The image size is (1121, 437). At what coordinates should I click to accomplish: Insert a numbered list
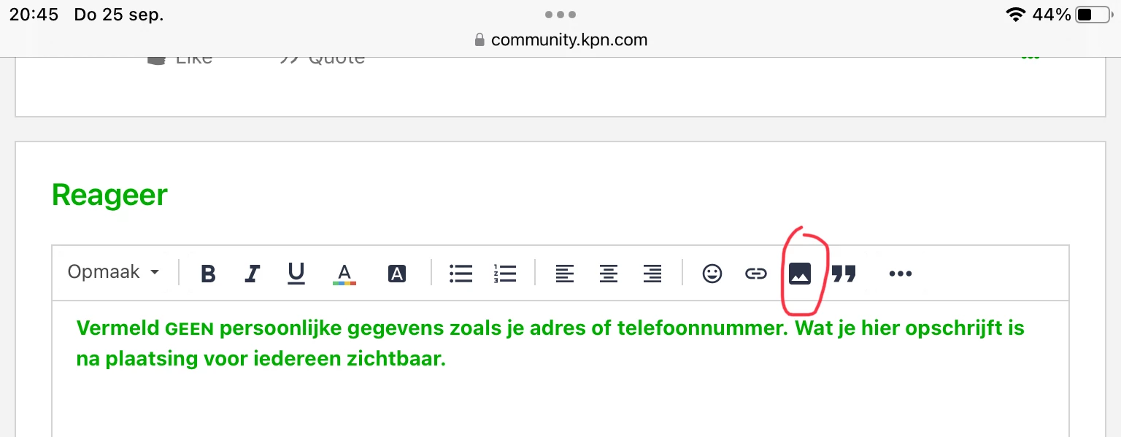(504, 274)
